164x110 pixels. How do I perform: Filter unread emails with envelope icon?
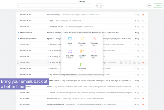101,5
